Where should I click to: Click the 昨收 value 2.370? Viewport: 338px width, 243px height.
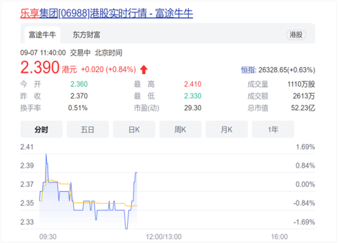79,96
